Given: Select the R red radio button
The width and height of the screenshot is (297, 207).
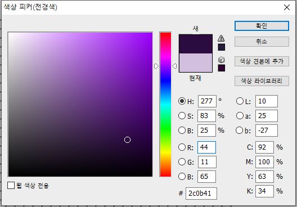Looking at the screenshot, I should [x=182, y=147].
